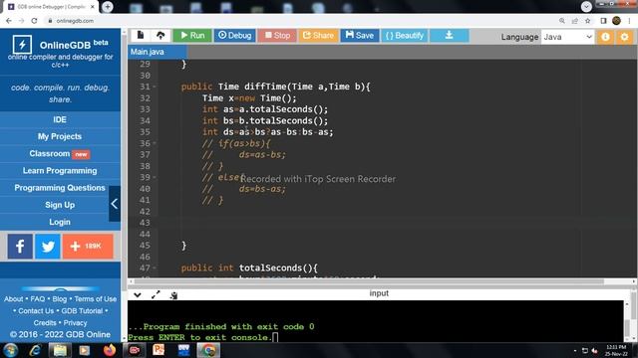The width and height of the screenshot is (638, 358).
Task: Click the browser zoom magnifier icon
Action: [x=562, y=21]
